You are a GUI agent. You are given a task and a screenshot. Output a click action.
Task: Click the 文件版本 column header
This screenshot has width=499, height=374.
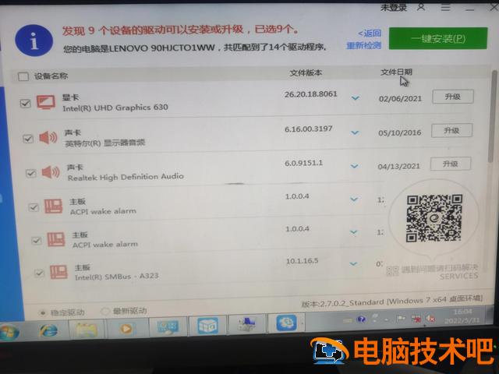[x=306, y=72]
